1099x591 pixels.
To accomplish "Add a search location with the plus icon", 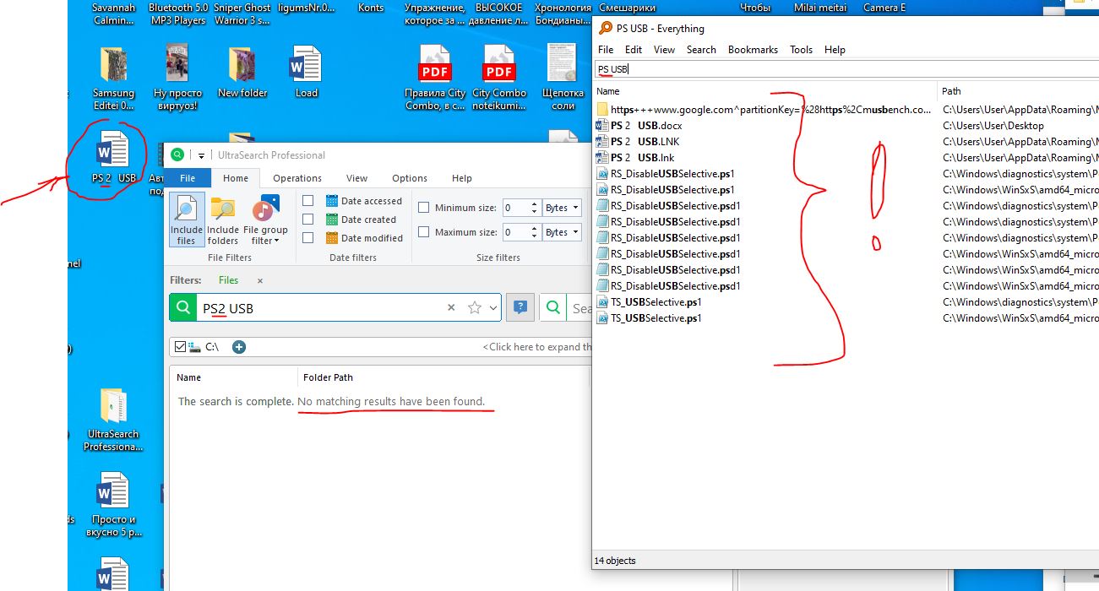I will pos(239,346).
